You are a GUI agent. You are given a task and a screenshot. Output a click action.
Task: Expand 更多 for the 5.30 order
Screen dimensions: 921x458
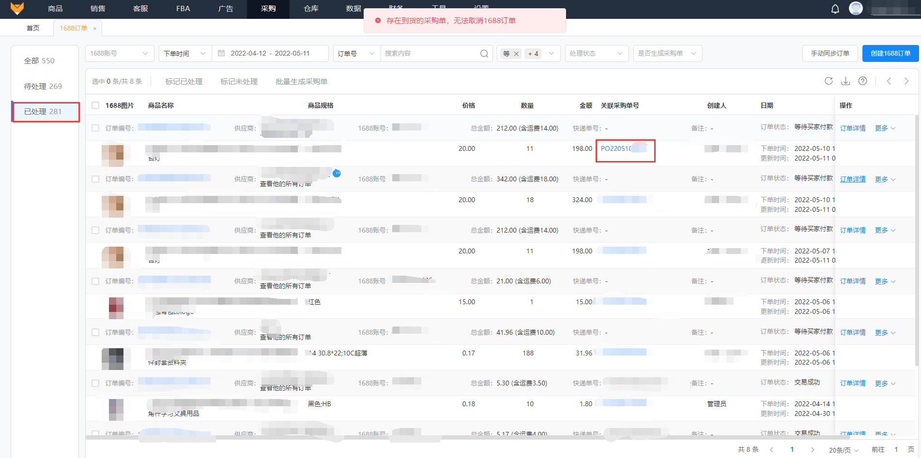[x=885, y=384]
